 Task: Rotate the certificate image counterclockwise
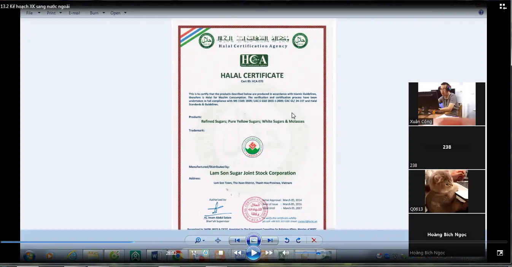287,240
